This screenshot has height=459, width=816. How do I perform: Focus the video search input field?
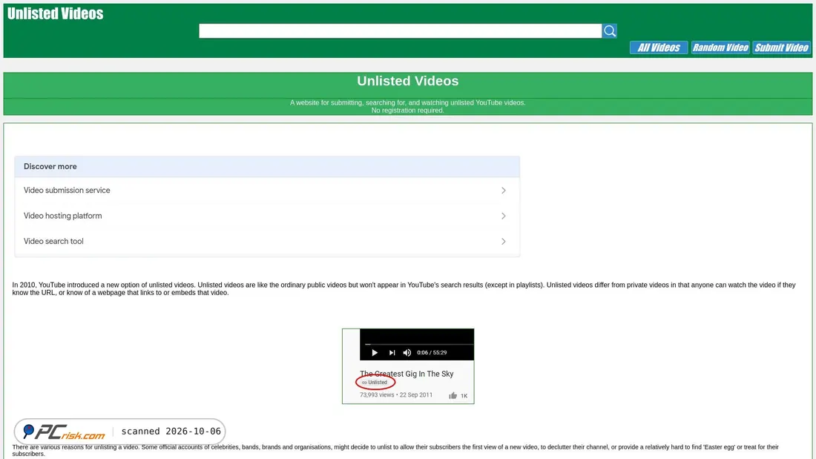pos(400,30)
